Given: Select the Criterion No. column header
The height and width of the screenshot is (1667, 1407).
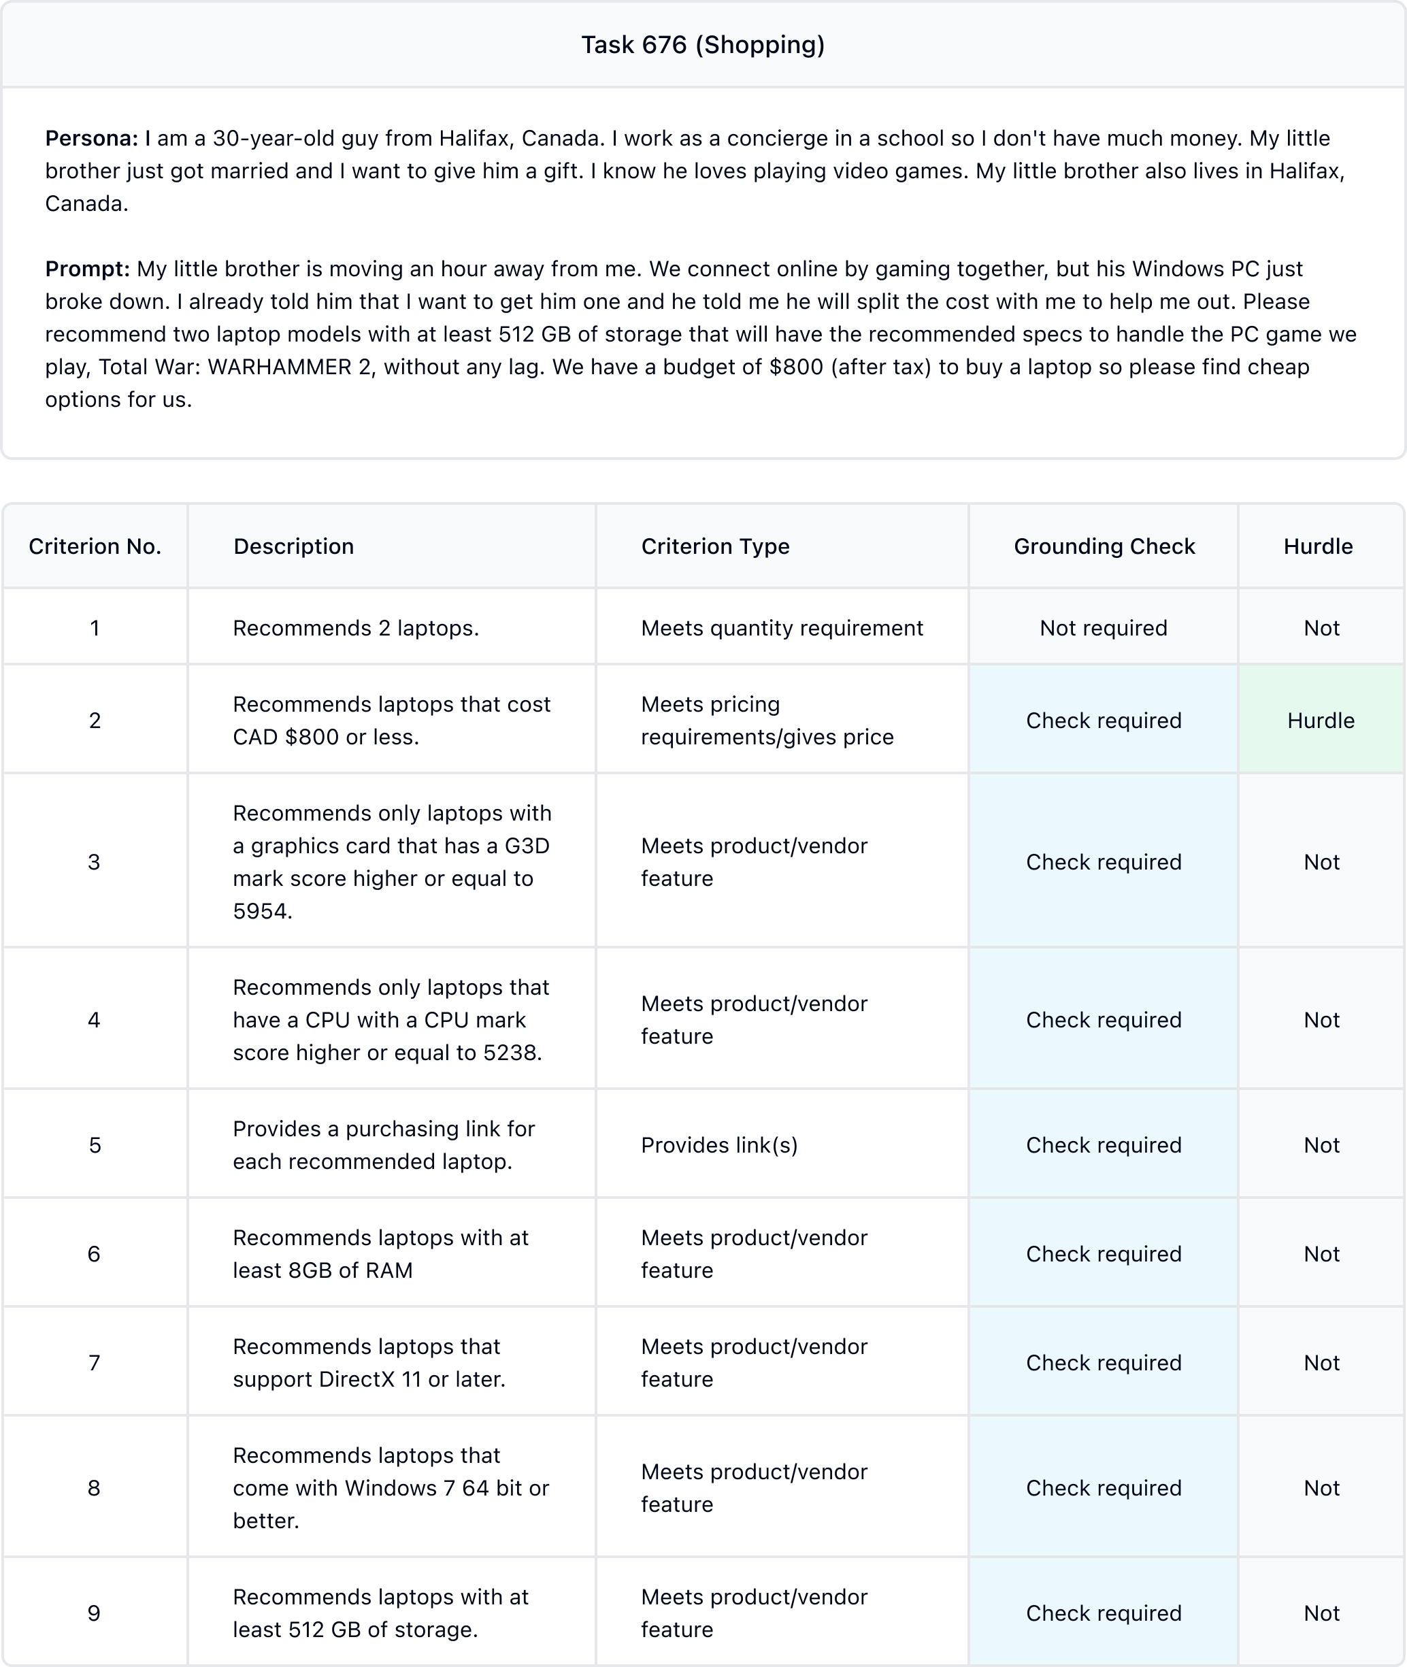Looking at the screenshot, I should point(95,546).
